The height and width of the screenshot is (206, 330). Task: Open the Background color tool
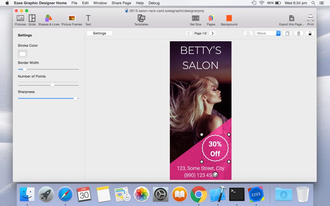(229, 19)
